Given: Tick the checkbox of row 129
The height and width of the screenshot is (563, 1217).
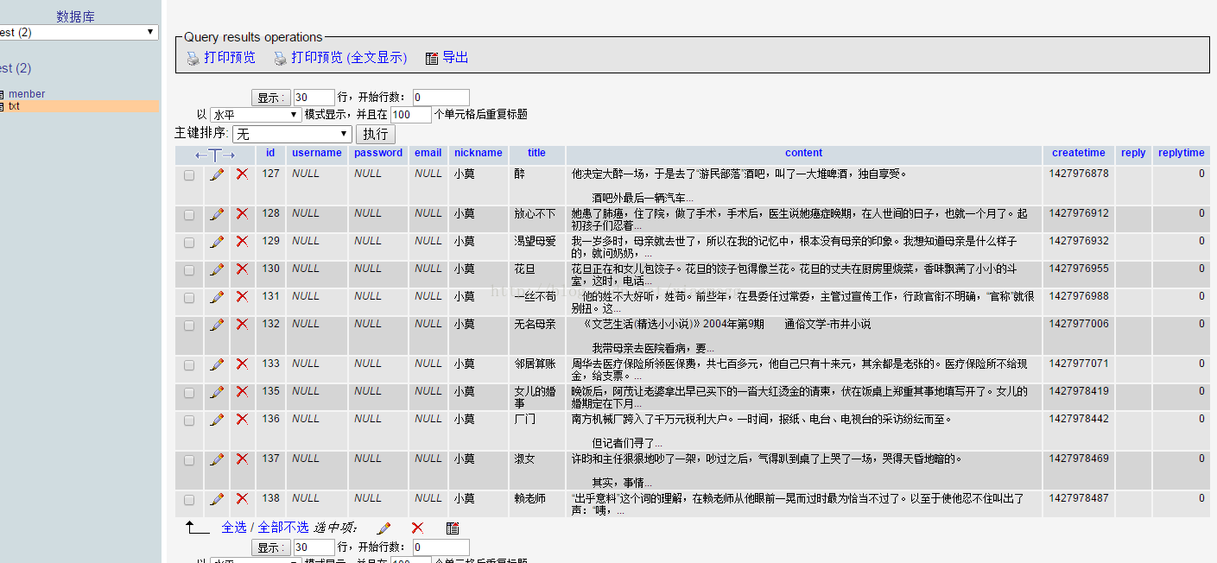Looking at the screenshot, I should pyautogui.click(x=189, y=242).
